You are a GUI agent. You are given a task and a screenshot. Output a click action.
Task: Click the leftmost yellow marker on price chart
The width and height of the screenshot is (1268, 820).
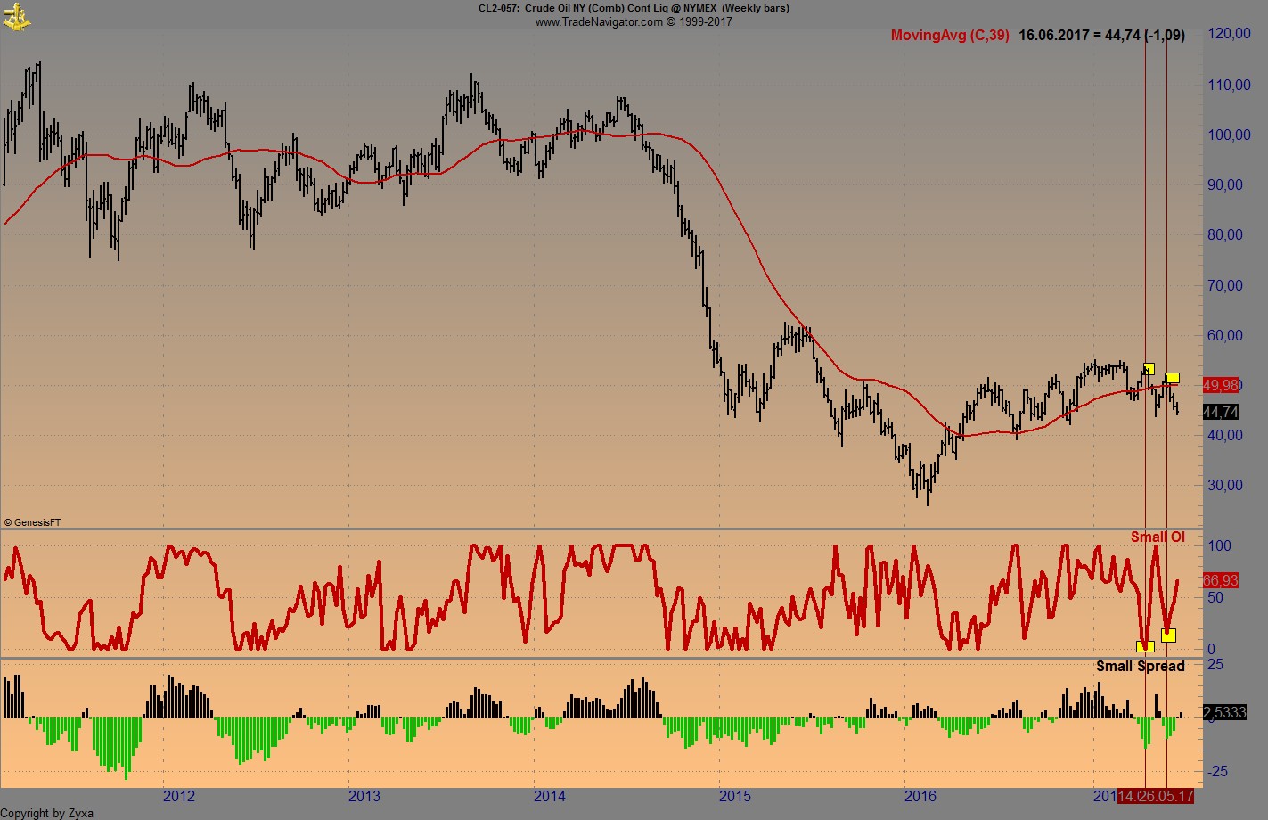pyautogui.click(x=1149, y=368)
